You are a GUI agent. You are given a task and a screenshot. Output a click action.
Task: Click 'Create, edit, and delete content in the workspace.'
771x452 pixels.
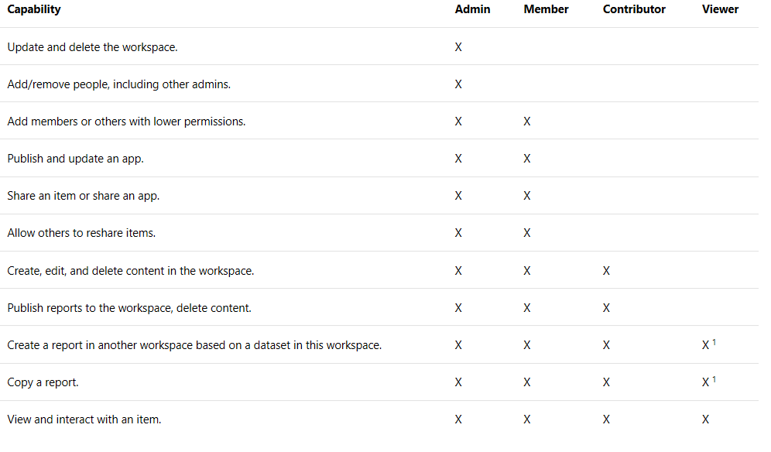pyautogui.click(x=130, y=271)
